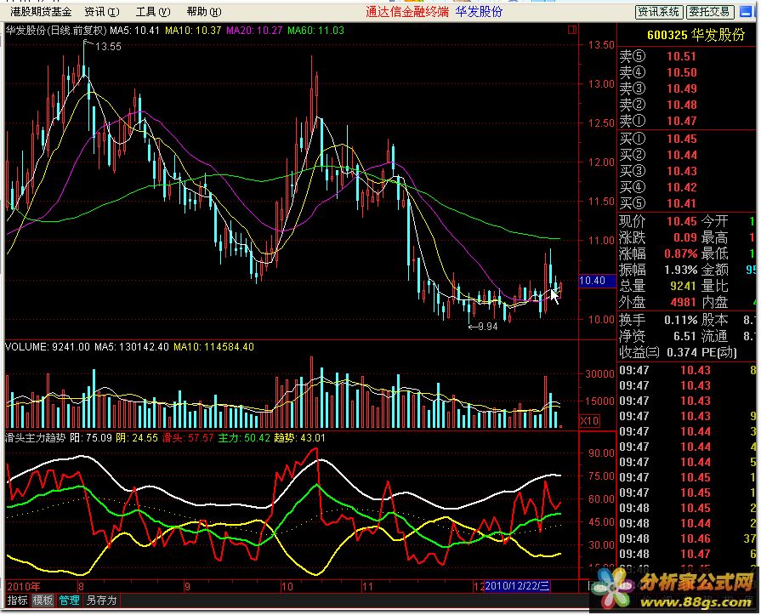Click the 净资 6.51 quote field

658,336
